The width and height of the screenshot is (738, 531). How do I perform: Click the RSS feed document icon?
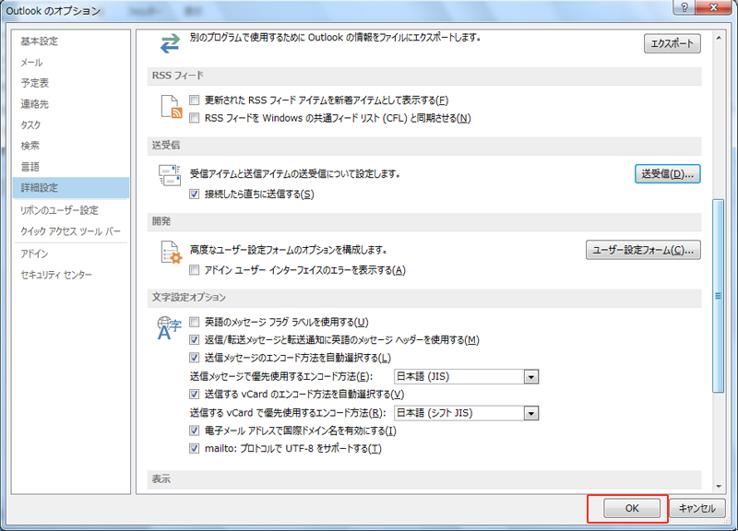coord(172,107)
